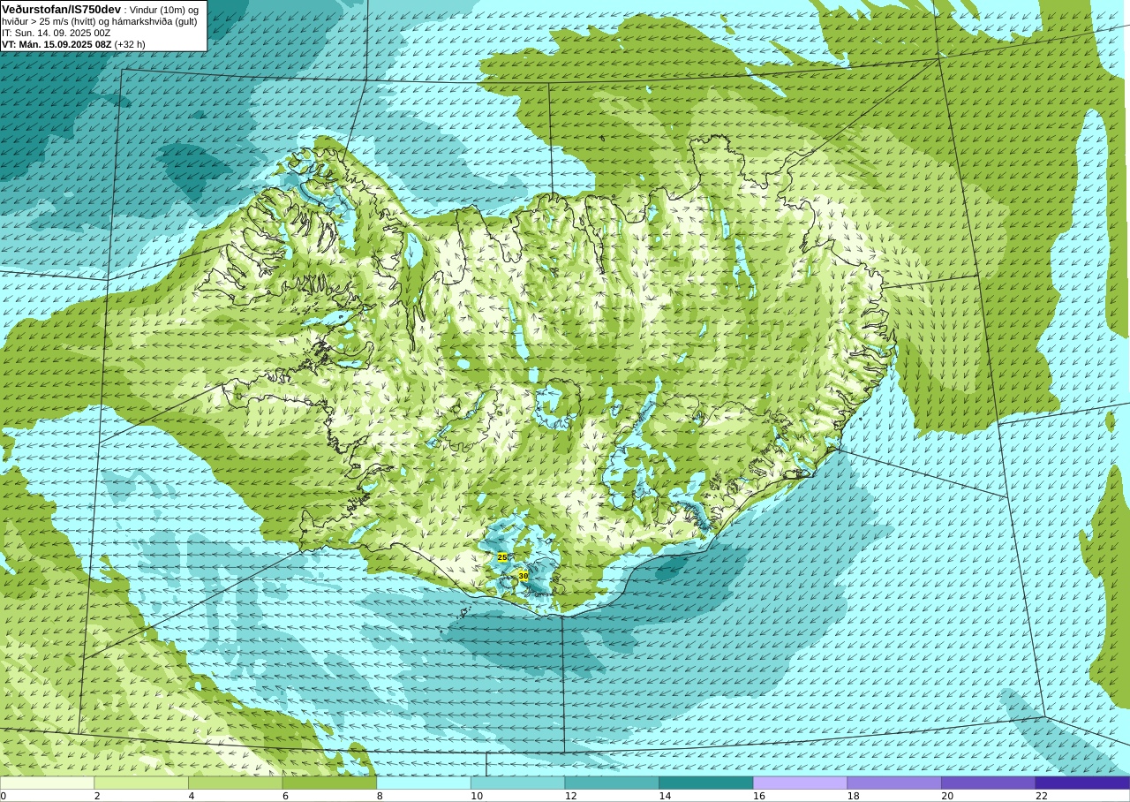Click the legend scale number 6

(285, 796)
